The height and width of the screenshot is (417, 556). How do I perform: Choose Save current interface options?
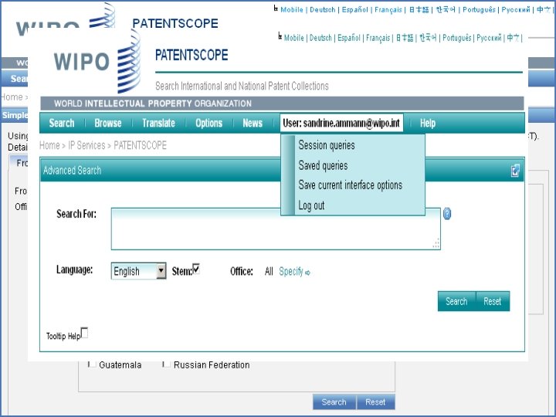point(351,185)
